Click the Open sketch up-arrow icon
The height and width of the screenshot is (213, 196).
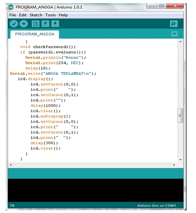tap(45, 24)
